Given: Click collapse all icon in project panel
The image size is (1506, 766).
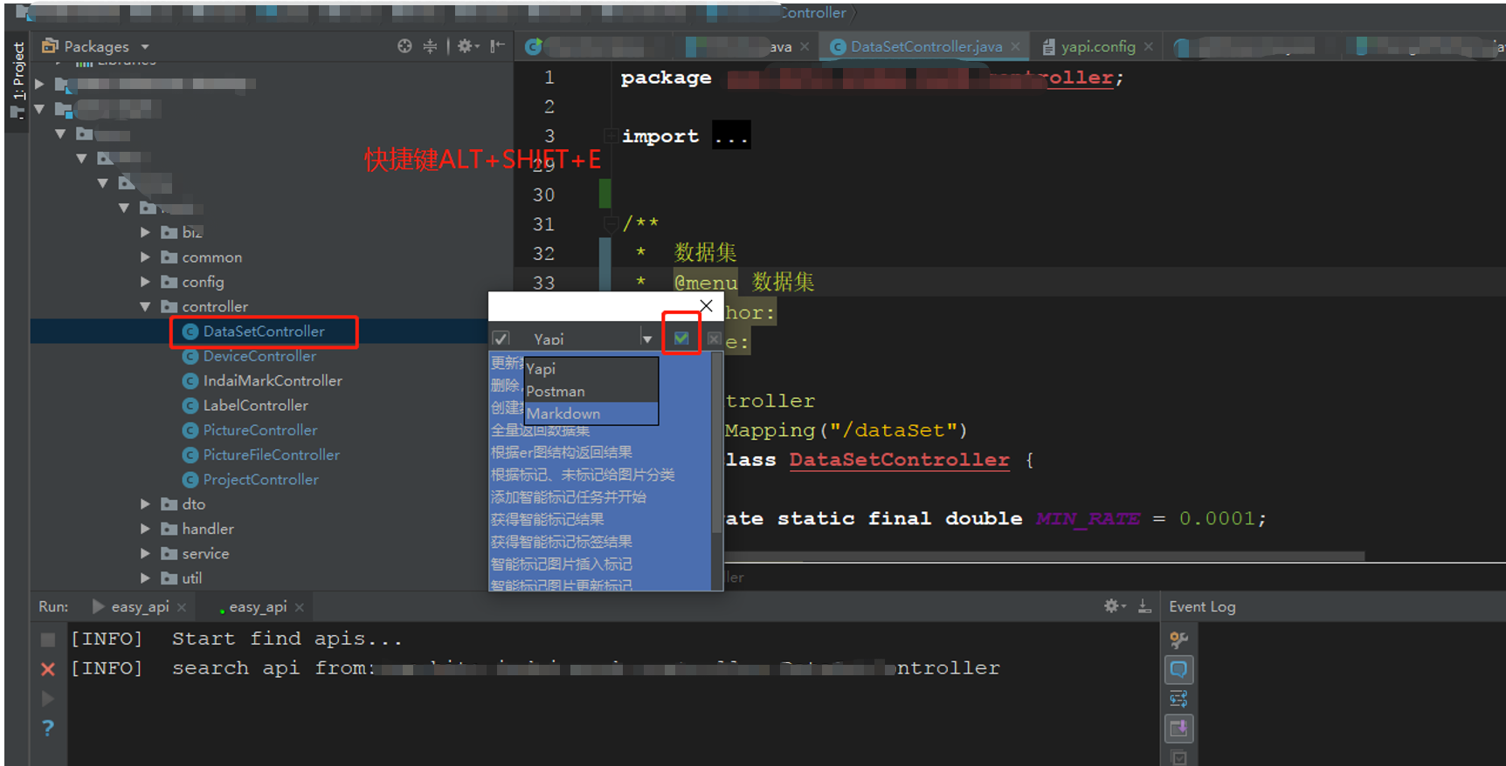Looking at the screenshot, I should [x=430, y=46].
